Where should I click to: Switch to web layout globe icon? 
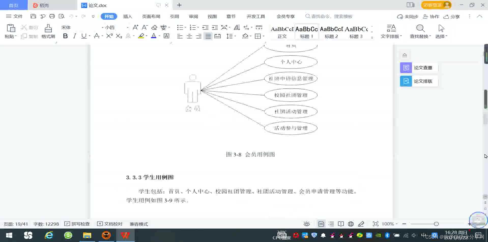click(x=351, y=224)
